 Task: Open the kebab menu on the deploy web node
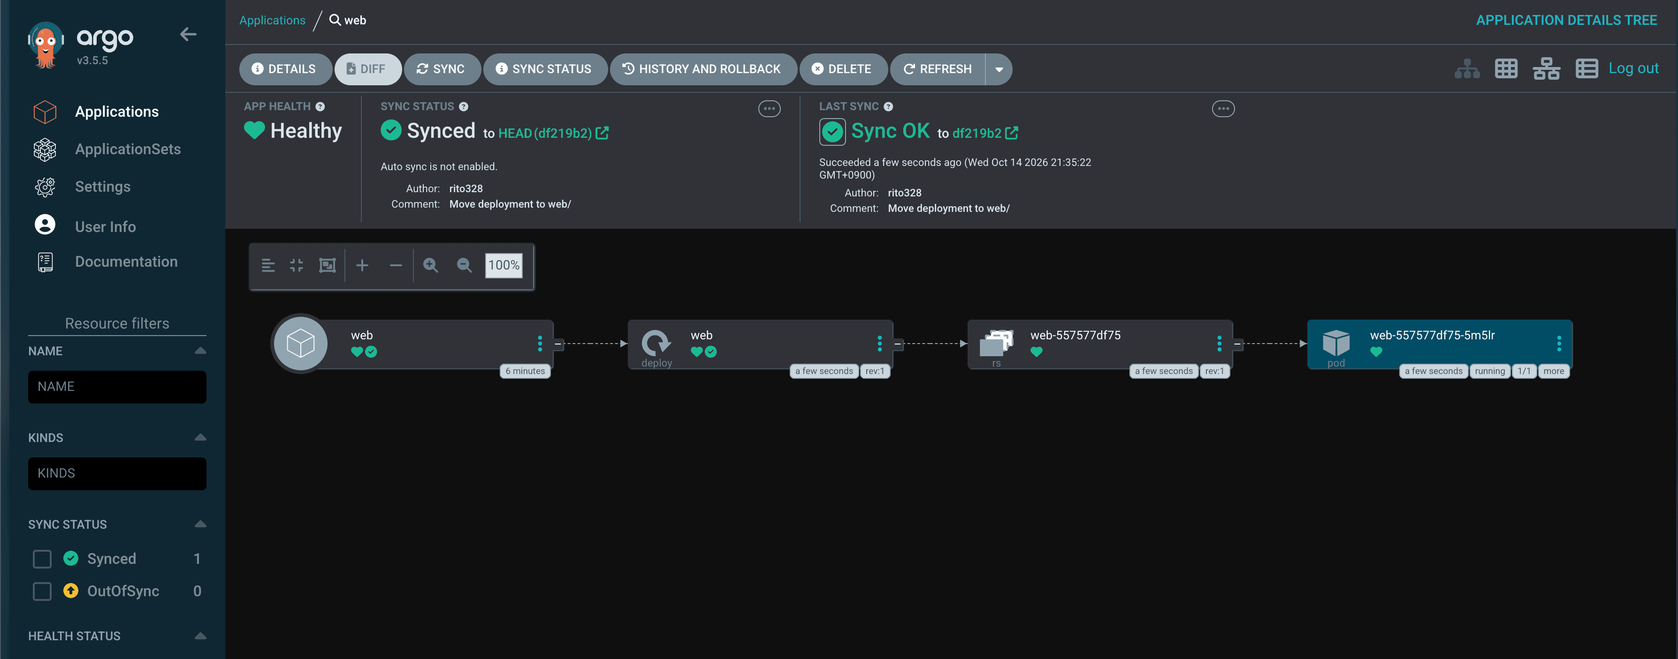tap(879, 343)
